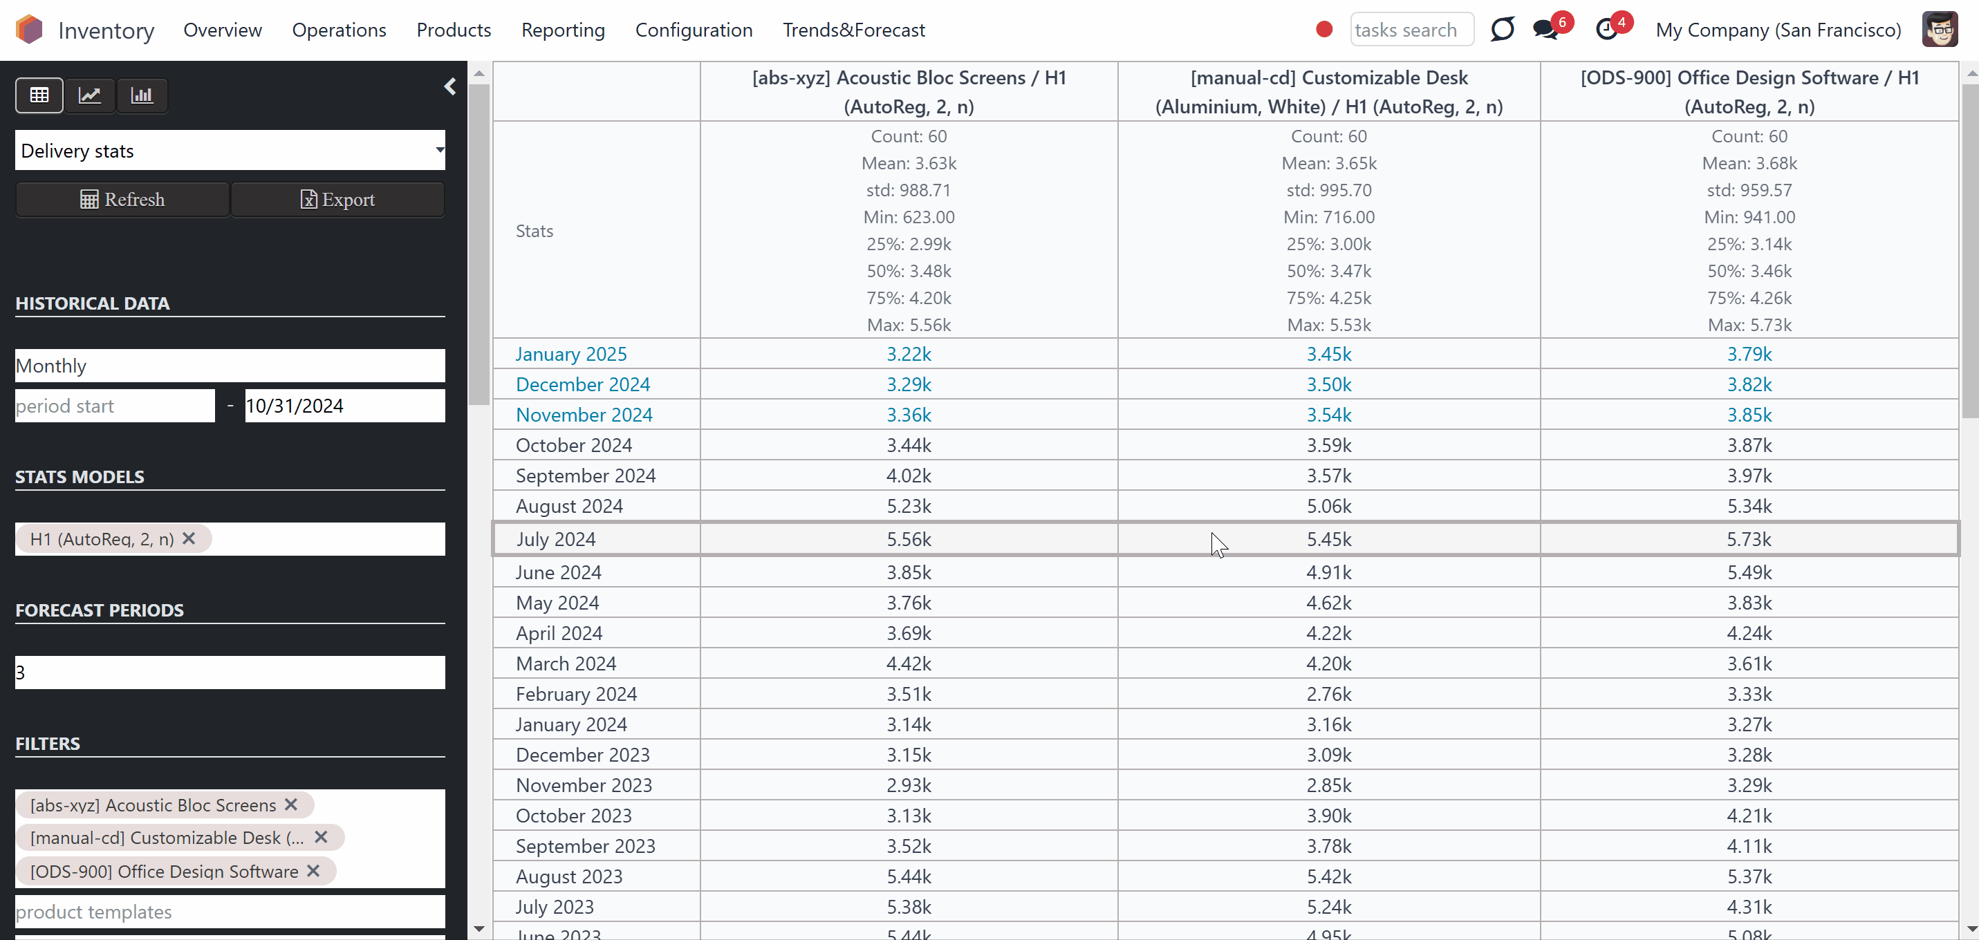
Task: Focus the period start date field
Action: (115, 406)
